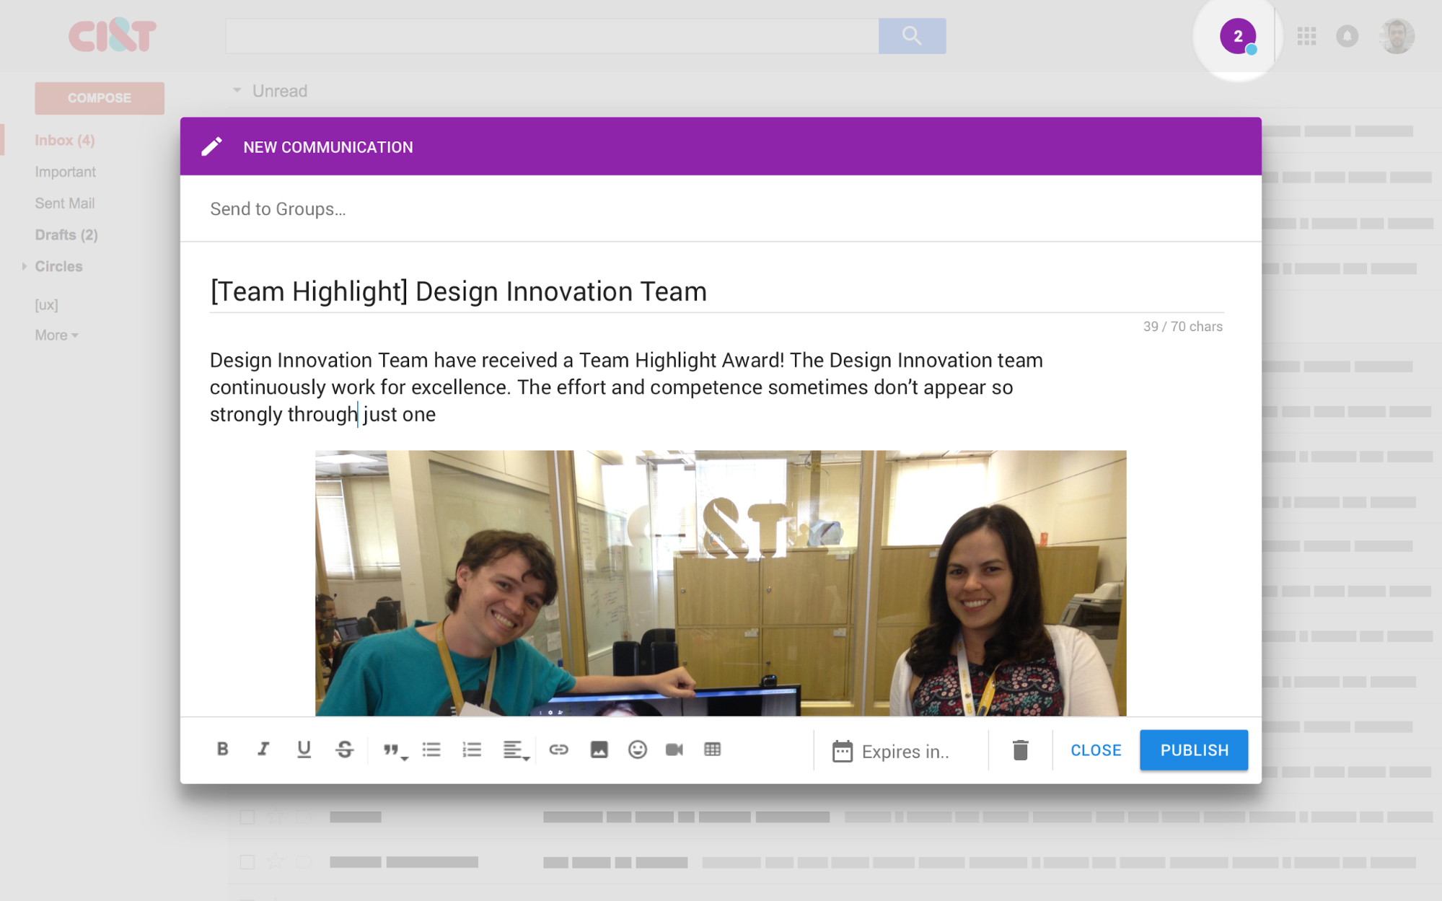The width and height of the screenshot is (1442, 901).
Task: Click Send to Groups field
Action: [x=720, y=209]
